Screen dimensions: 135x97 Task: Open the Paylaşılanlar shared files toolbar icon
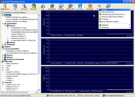click(x=52, y=7)
